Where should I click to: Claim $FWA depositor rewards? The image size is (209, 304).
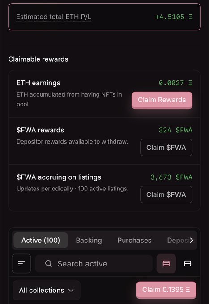point(166,148)
